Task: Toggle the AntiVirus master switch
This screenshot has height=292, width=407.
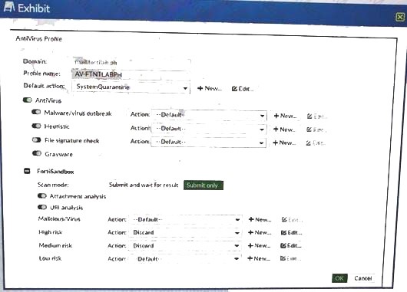Action: [x=27, y=100]
